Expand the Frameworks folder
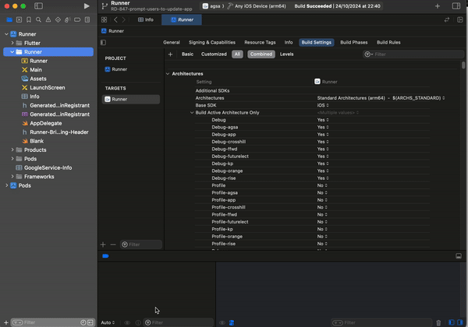The image size is (468, 327). coord(12,177)
